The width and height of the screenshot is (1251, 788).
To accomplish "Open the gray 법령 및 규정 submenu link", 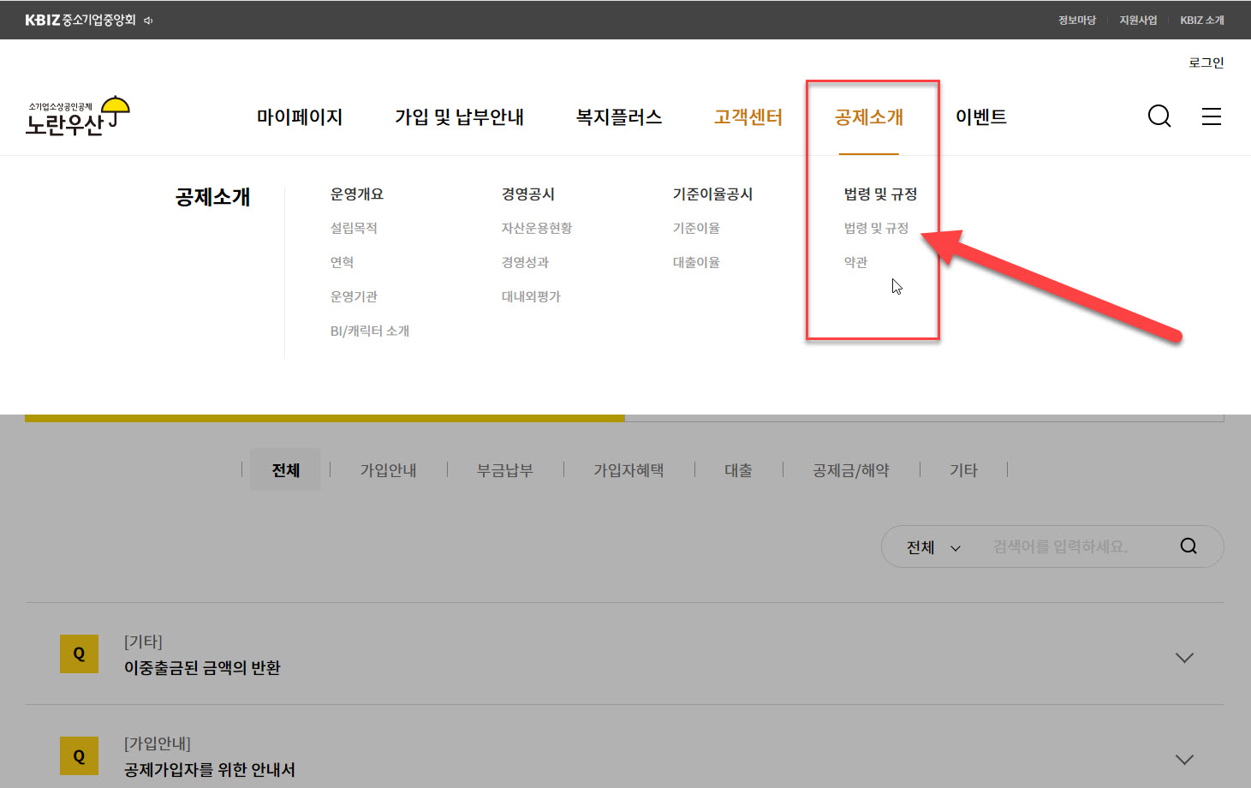I will [876, 228].
